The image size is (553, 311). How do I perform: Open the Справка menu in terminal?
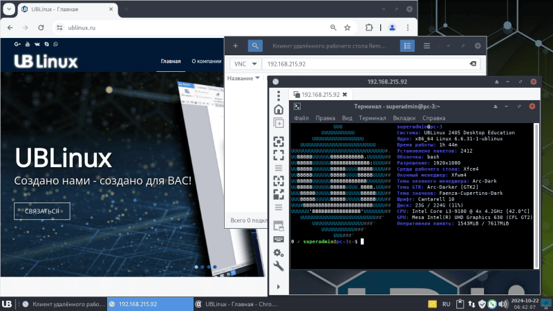pyautogui.click(x=434, y=118)
